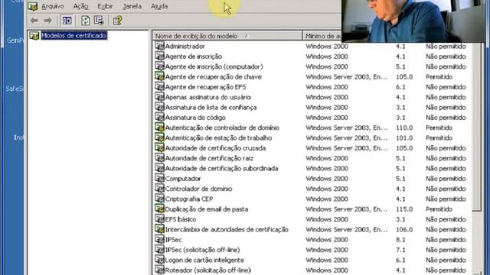Open the Exibir menu
This screenshot has width=490, height=275.
click(x=105, y=6)
